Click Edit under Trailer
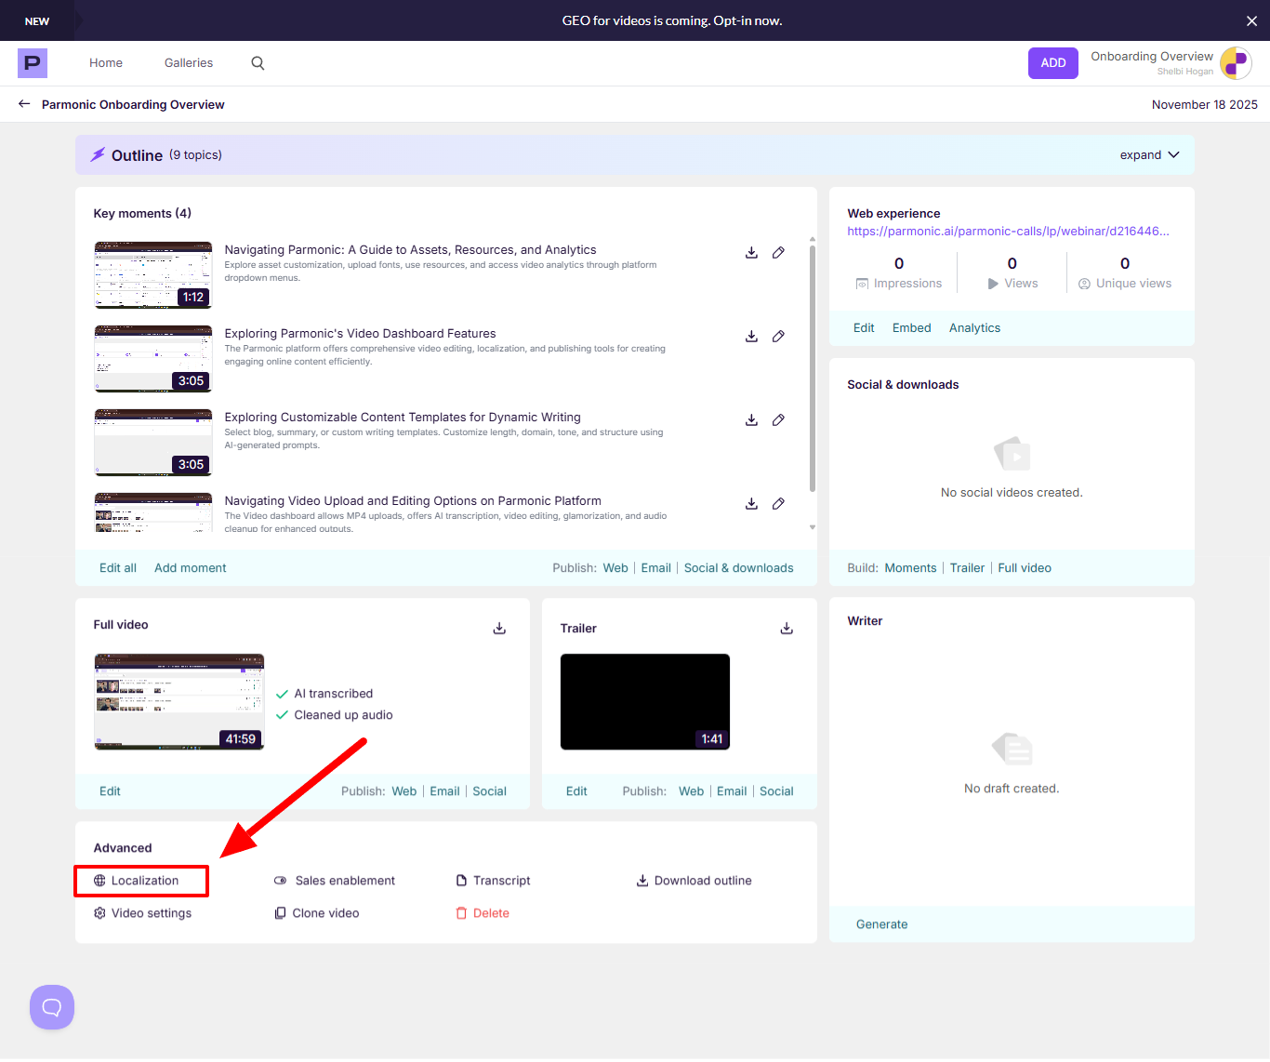Viewport: 1270px width, 1062px height. tap(576, 791)
